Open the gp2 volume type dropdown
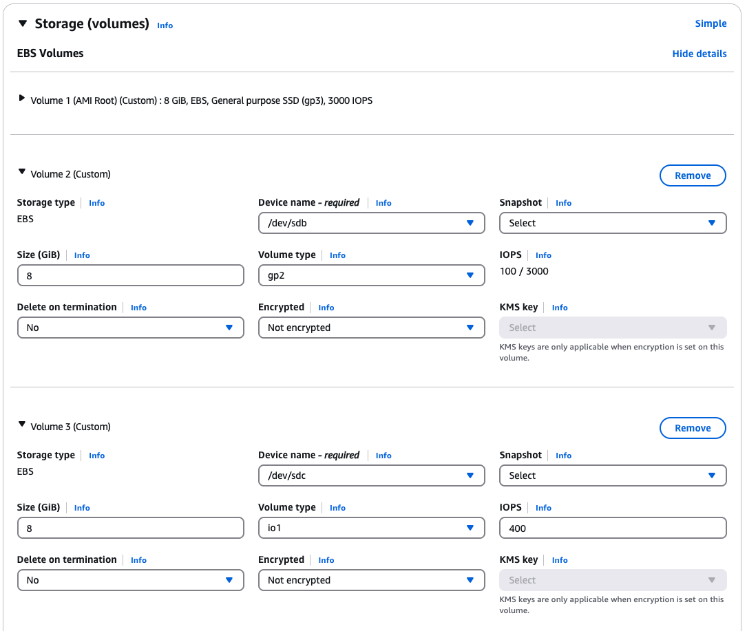Screen dimensions: 747x631 tap(371, 275)
